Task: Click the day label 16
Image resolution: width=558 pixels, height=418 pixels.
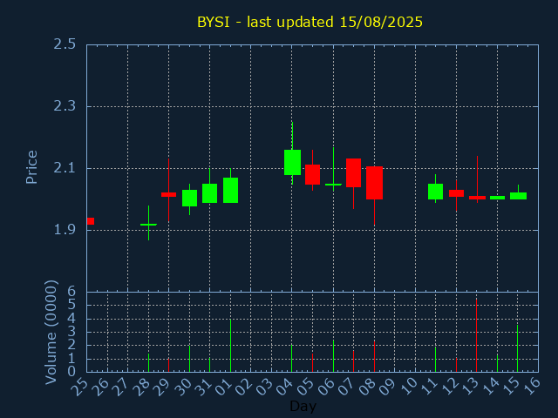Action: point(532,386)
